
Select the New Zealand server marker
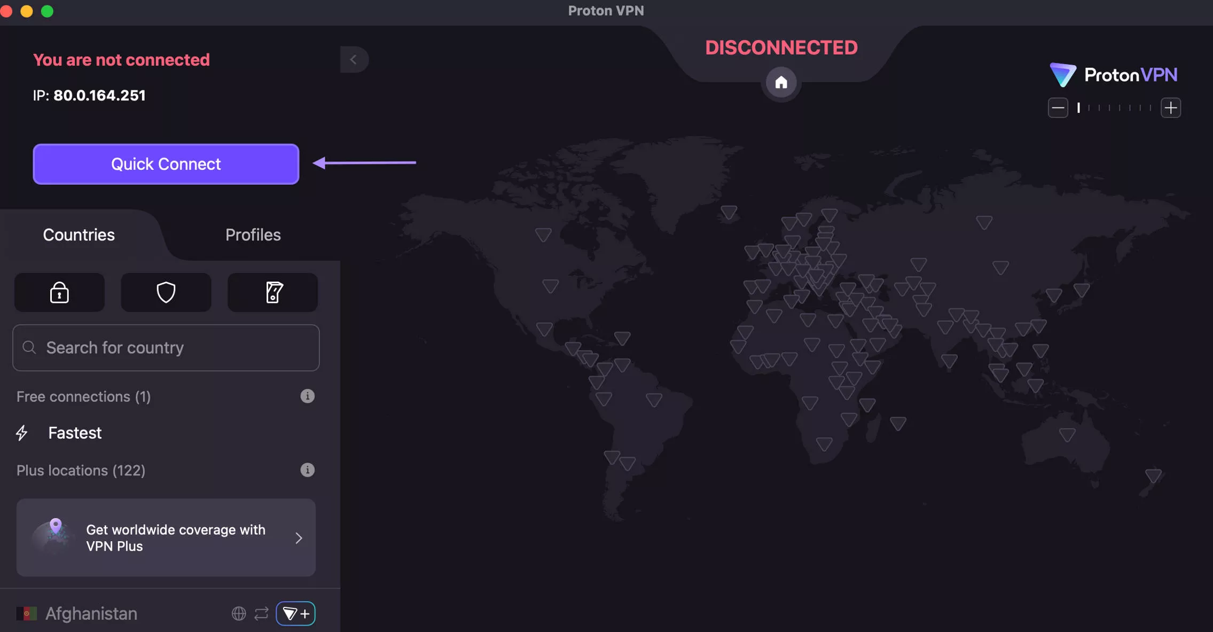point(1153,475)
